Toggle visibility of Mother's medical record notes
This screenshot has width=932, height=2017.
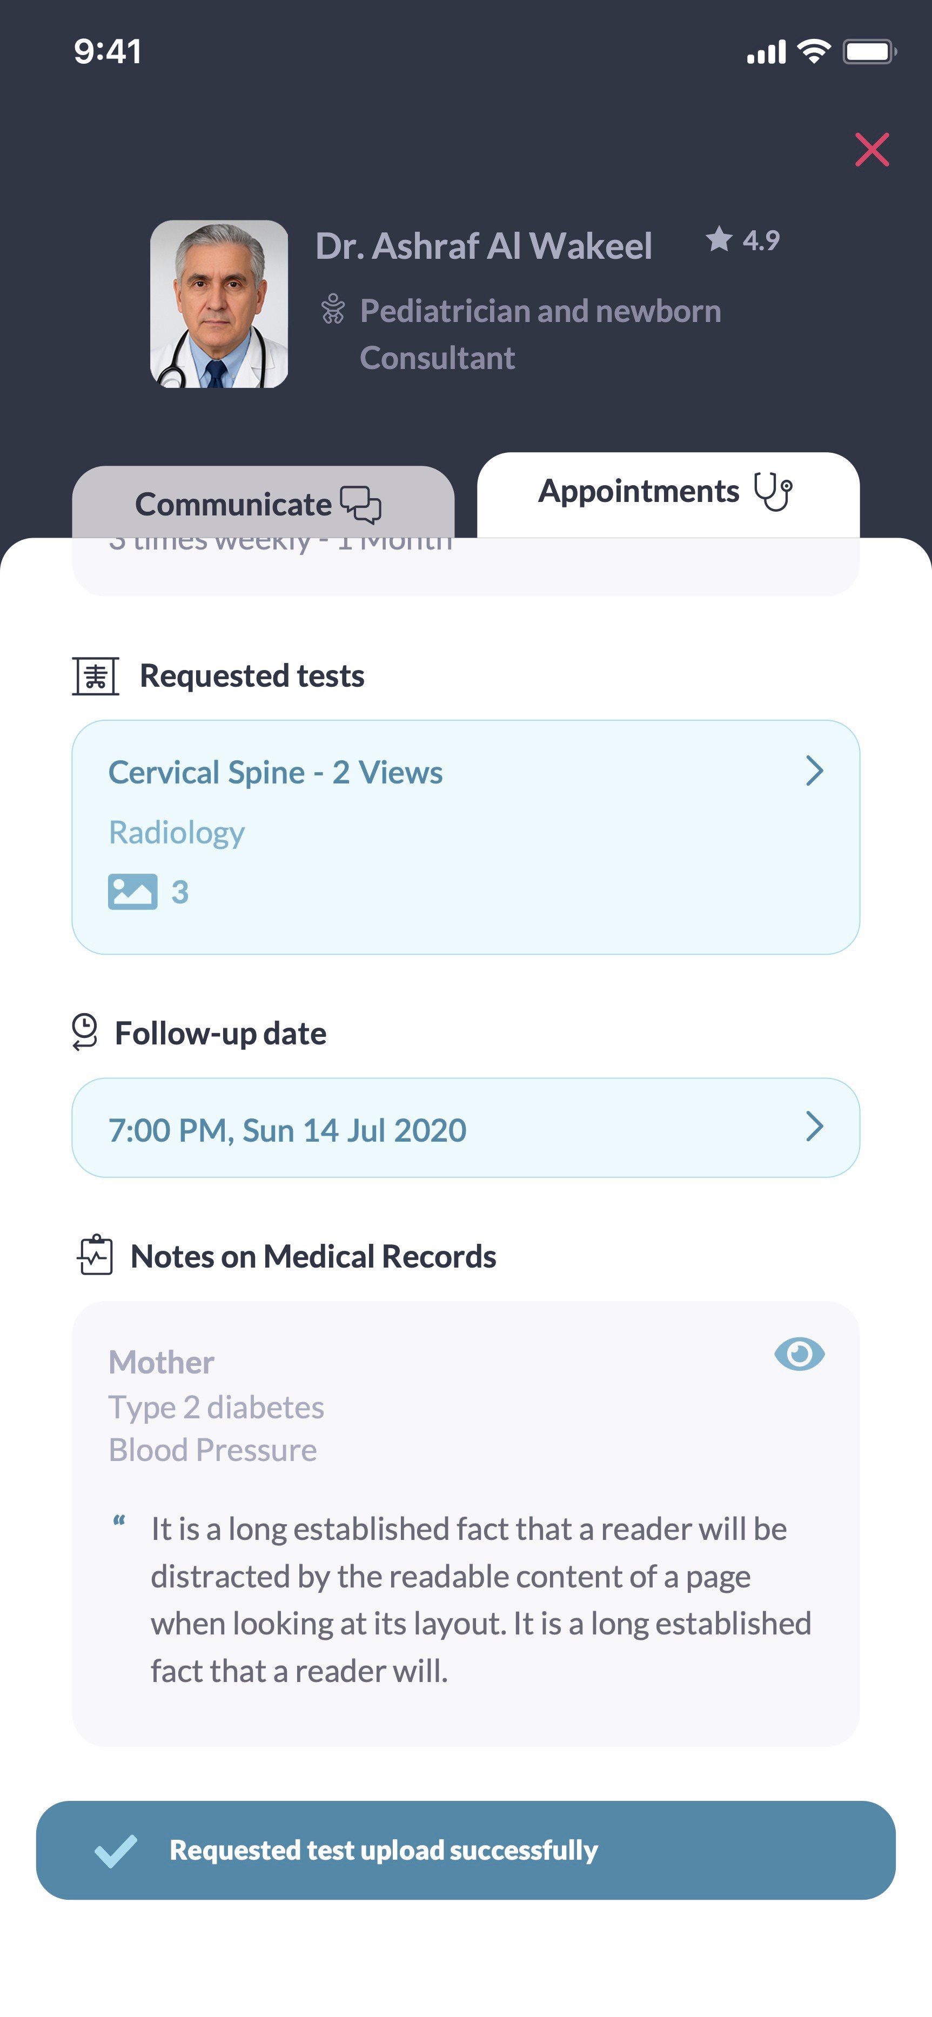[799, 1354]
